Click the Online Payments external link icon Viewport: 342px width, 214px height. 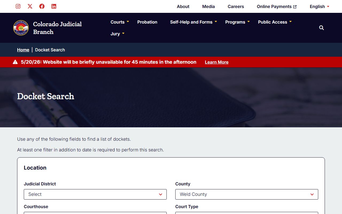tap(295, 7)
